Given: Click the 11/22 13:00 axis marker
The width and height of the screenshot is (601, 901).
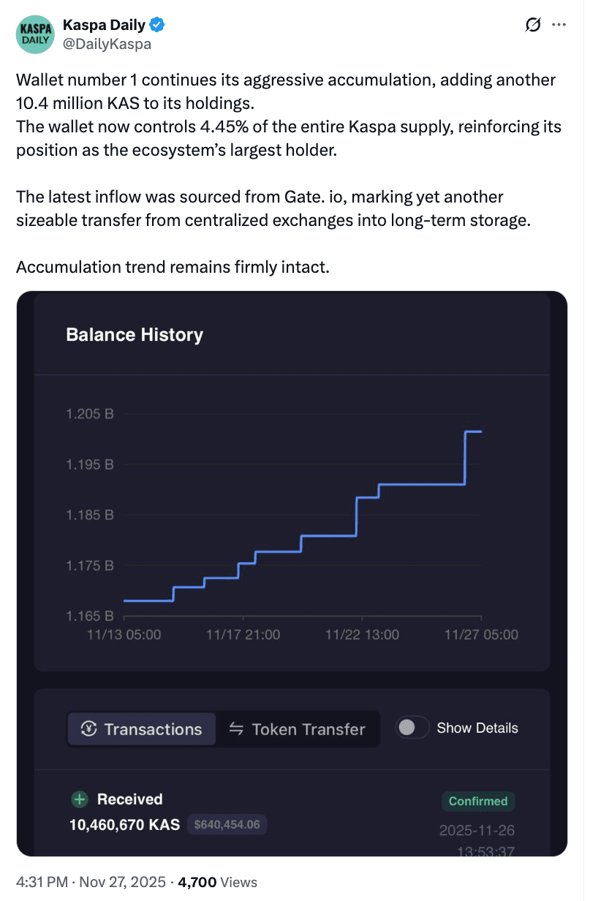Looking at the screenshot, I should [x=362, y=634].
